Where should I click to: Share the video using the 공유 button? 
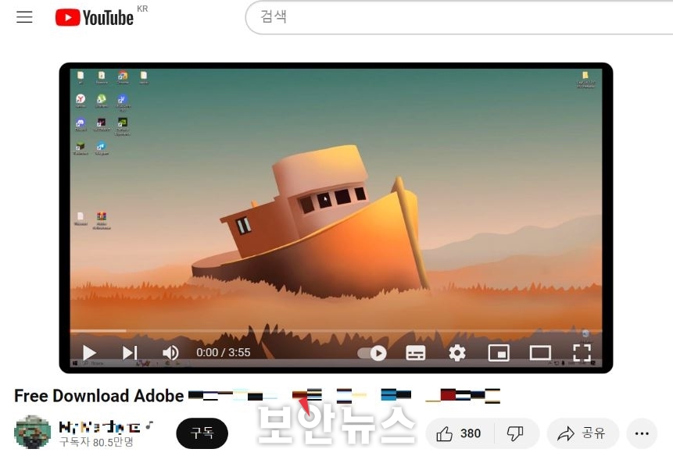(x=583, y=433)
